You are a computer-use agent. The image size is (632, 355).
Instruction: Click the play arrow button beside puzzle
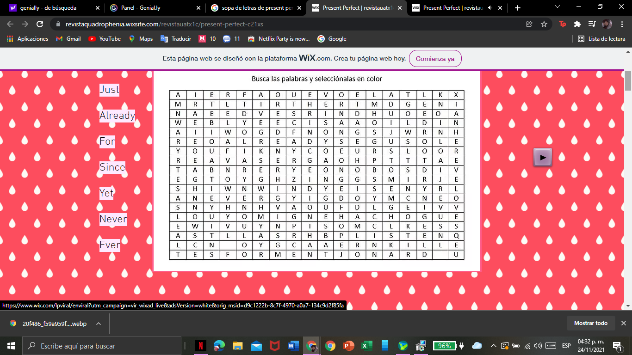[543, 157]
